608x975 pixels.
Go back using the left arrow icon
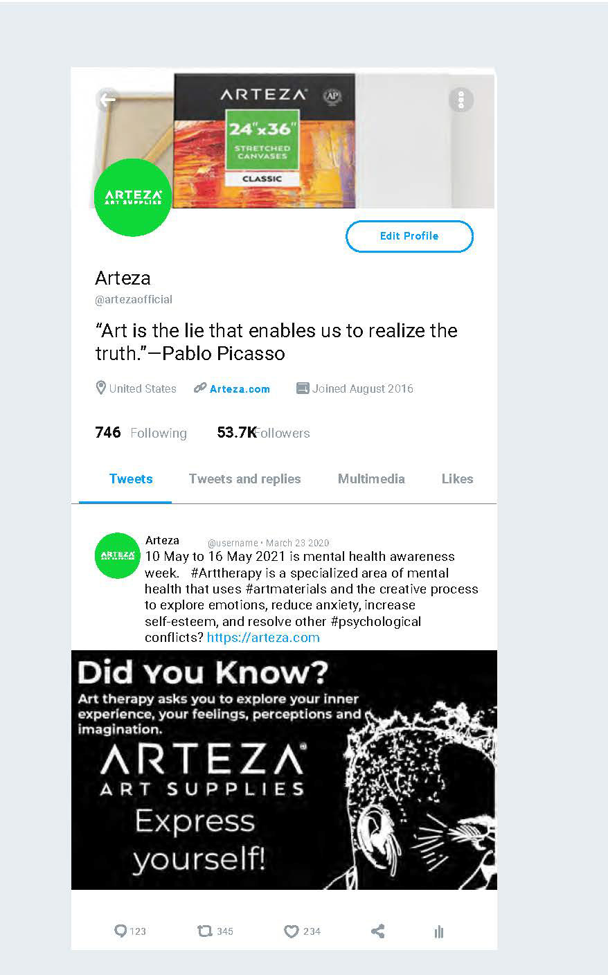tap(107, 100)
